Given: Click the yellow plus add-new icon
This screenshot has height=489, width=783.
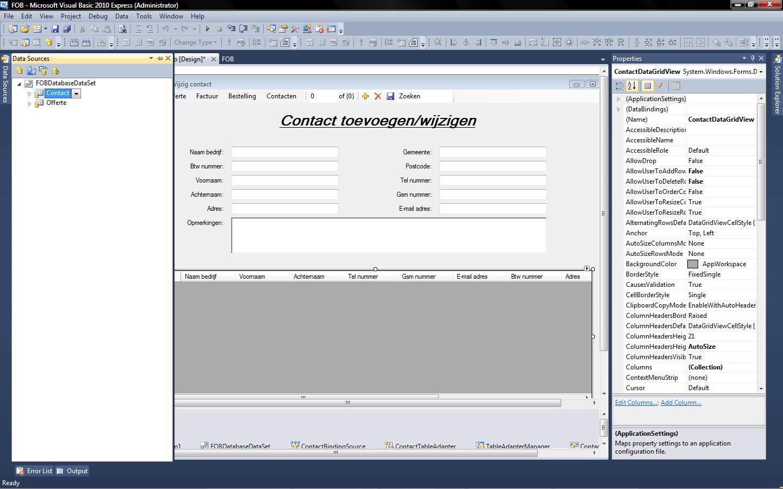Looking at the screenshot, I should (x=365, y=96).
